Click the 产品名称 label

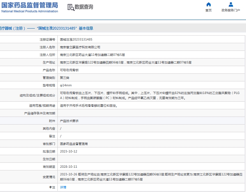[49, 70]
